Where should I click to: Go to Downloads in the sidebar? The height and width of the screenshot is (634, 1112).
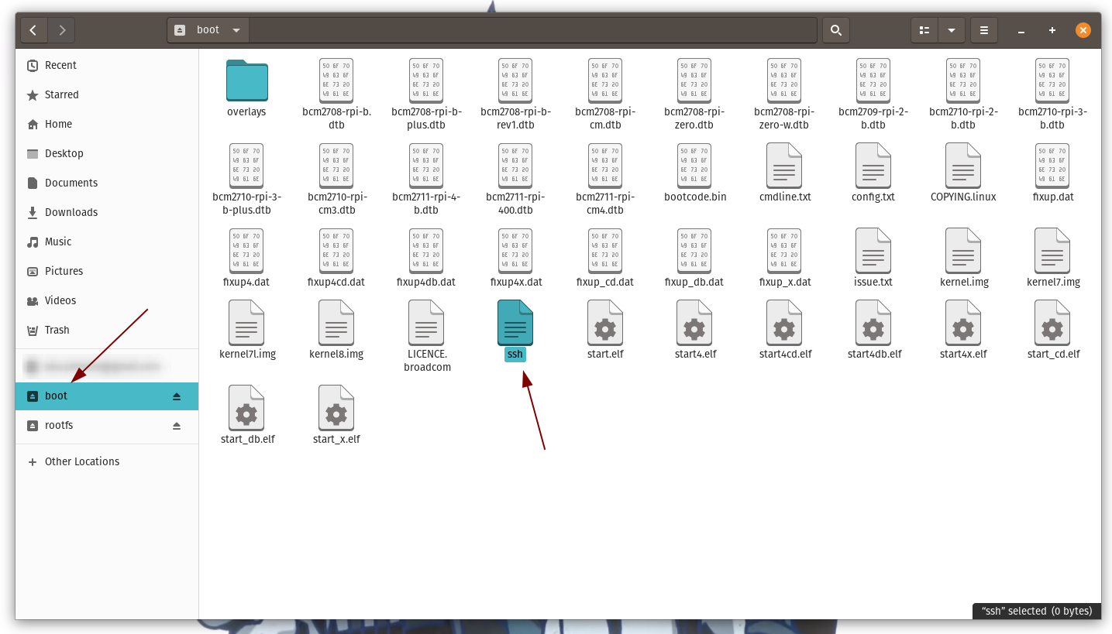click(x=71, y=212)
